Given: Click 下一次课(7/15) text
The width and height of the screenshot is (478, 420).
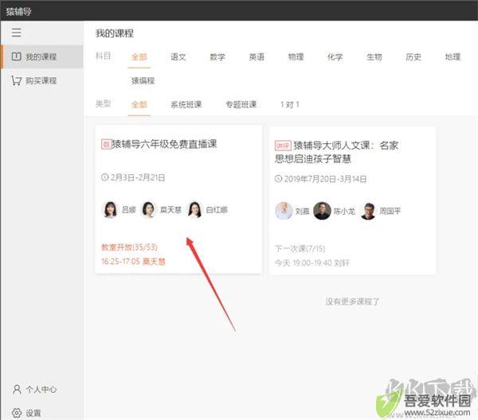Looking at the screenshot, I should pos(300,249).
